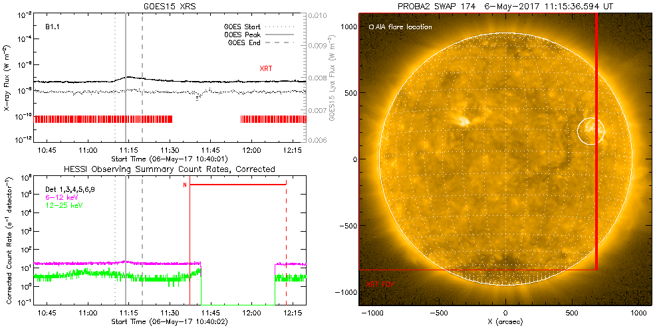Click the 11:15 tick in HESSI plot
665x332 pixels.
128,312
